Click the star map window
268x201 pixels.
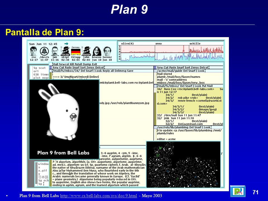183,164
